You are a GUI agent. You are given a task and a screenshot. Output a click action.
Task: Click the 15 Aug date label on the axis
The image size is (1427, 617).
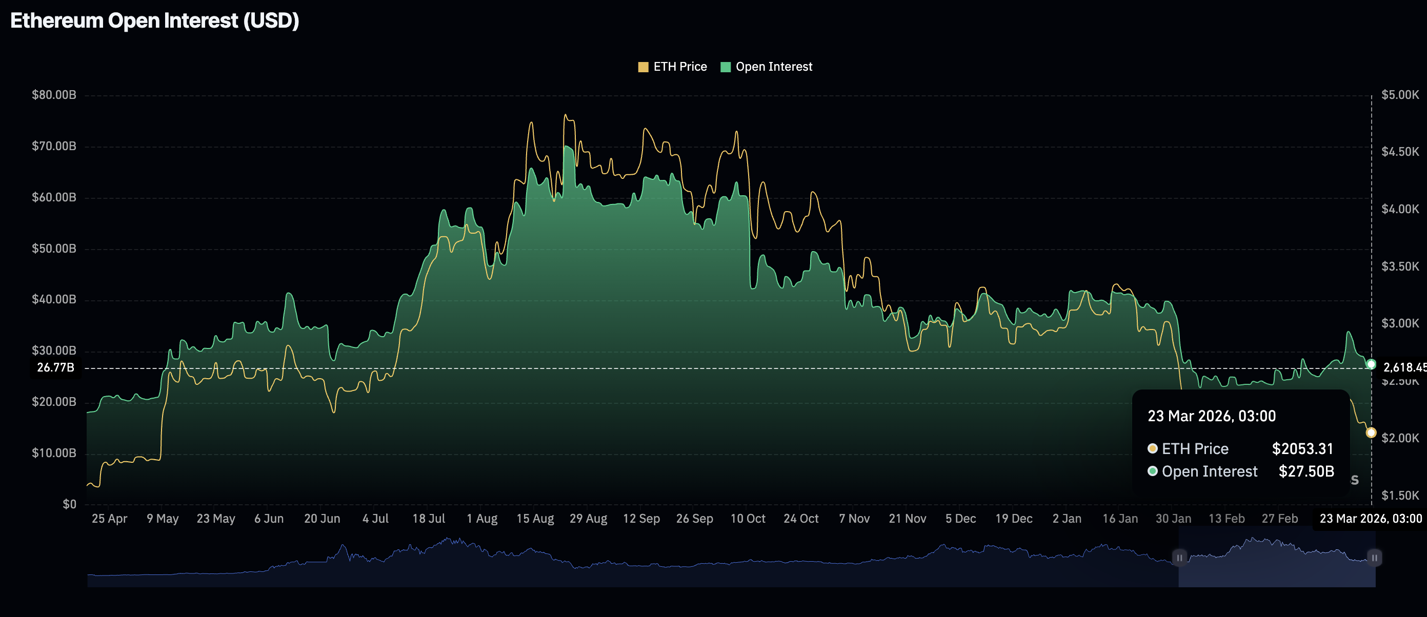tap(535, 519)
